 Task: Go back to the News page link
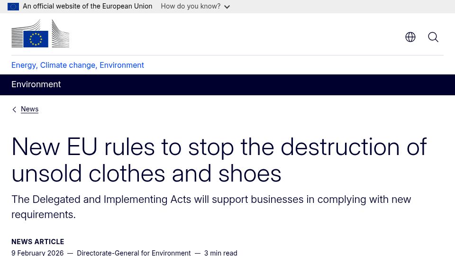[29, 109]
